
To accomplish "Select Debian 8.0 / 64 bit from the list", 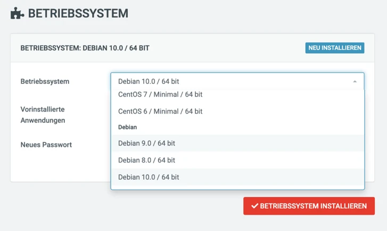I will coord(237,160).
